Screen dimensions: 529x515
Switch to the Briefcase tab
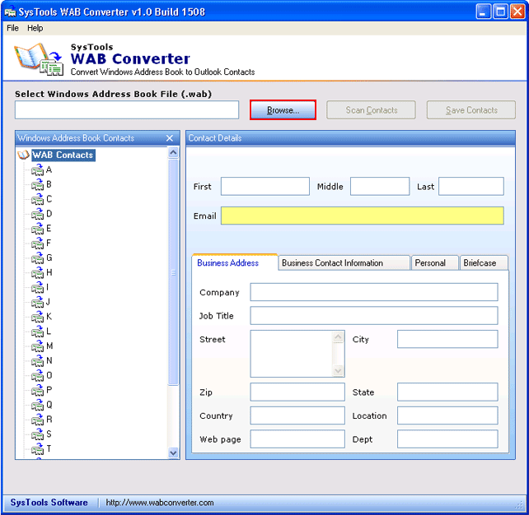point(484,263)
